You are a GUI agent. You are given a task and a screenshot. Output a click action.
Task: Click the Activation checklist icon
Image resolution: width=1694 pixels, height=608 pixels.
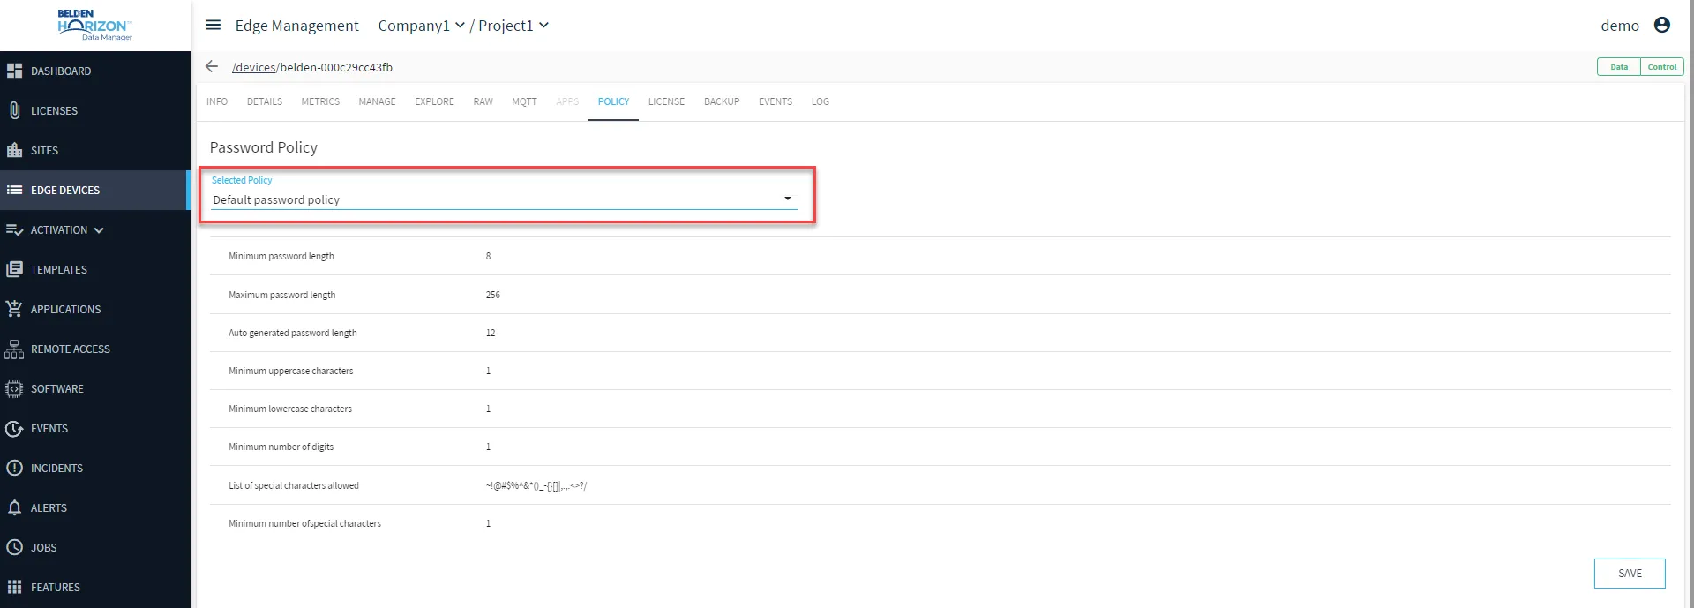(14, 229)
